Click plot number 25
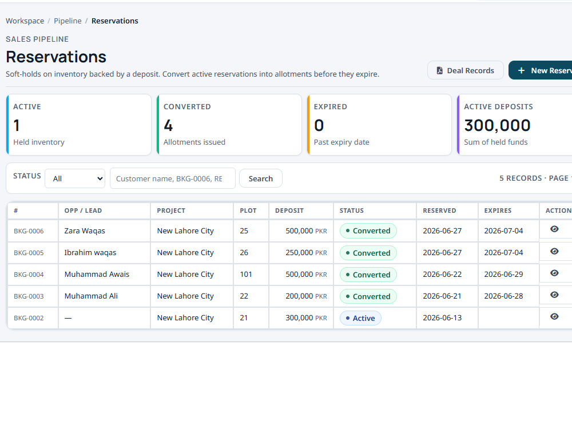Viewport: 572px width, 429px height. [244, 231]
